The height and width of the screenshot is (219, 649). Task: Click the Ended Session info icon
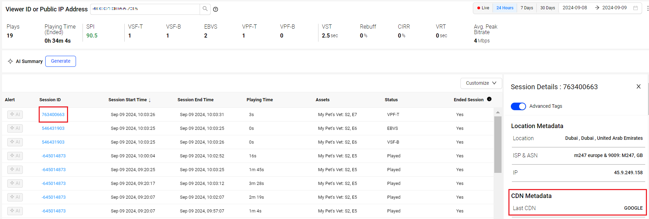coord(489,99)
